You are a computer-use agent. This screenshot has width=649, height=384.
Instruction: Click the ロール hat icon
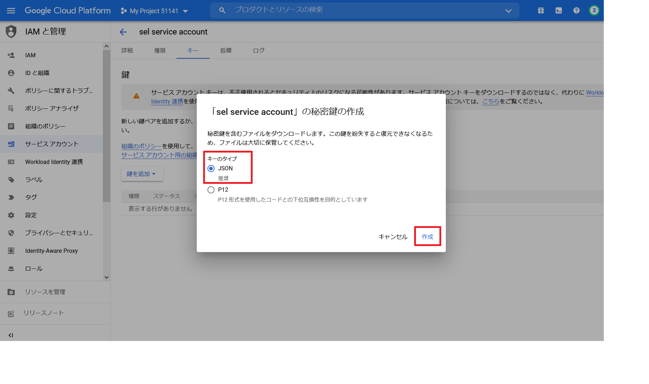(x=11, y=268)
